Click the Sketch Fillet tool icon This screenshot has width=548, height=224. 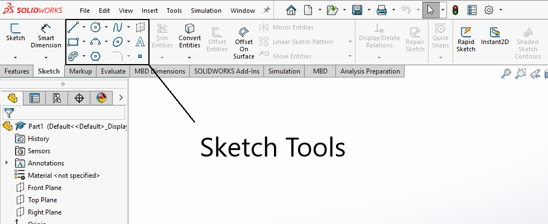pyautogui.click(x=118, y=56)
